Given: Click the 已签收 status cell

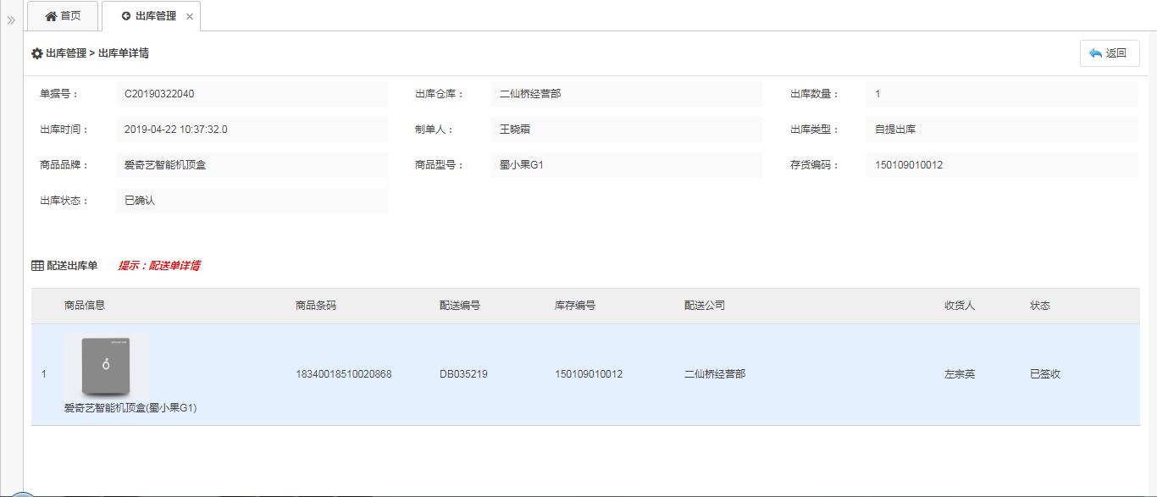Looking at the screenshot, I should click(1045, 374).
